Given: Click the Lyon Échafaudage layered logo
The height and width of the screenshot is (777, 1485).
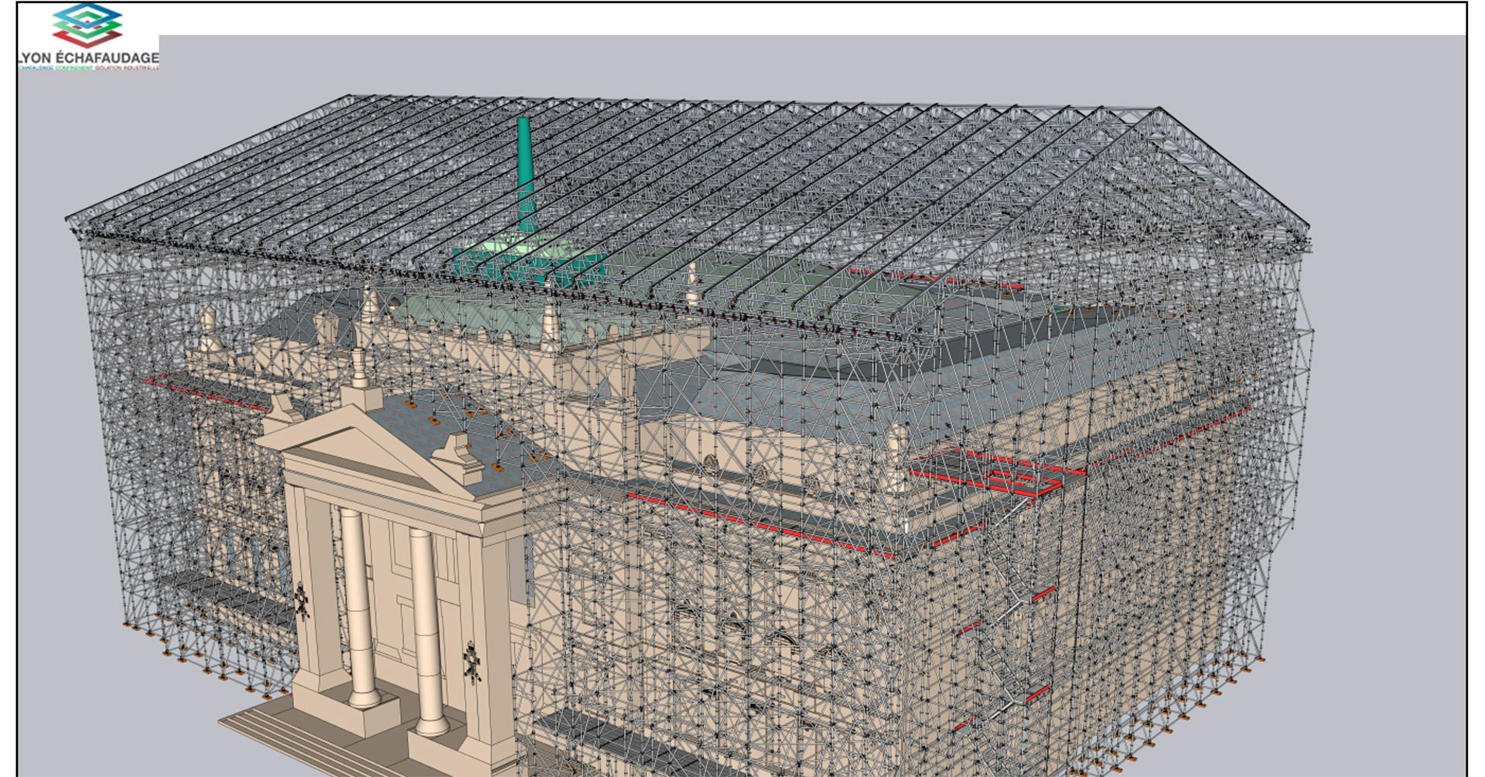Looking at the screenshot, I should (x=87, y=27).
